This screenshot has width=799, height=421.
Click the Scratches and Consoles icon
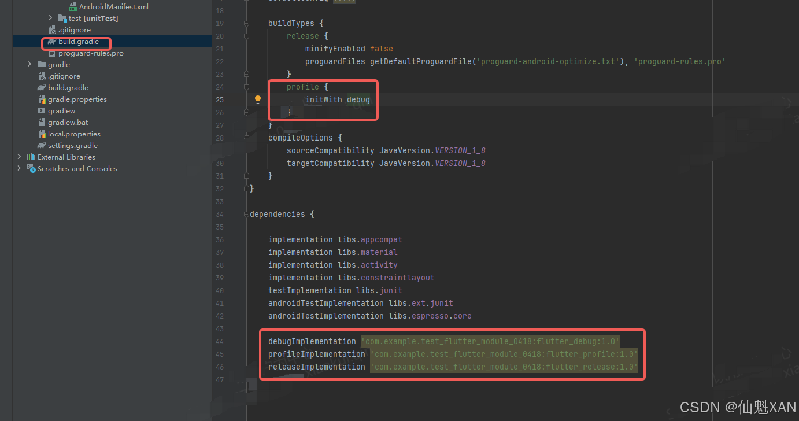(x=31, y=168)
